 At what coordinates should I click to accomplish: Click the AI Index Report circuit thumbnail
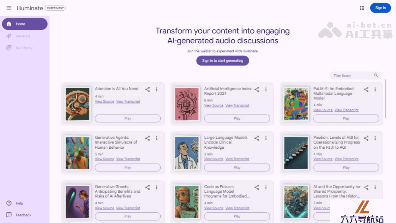click(187, 104)
